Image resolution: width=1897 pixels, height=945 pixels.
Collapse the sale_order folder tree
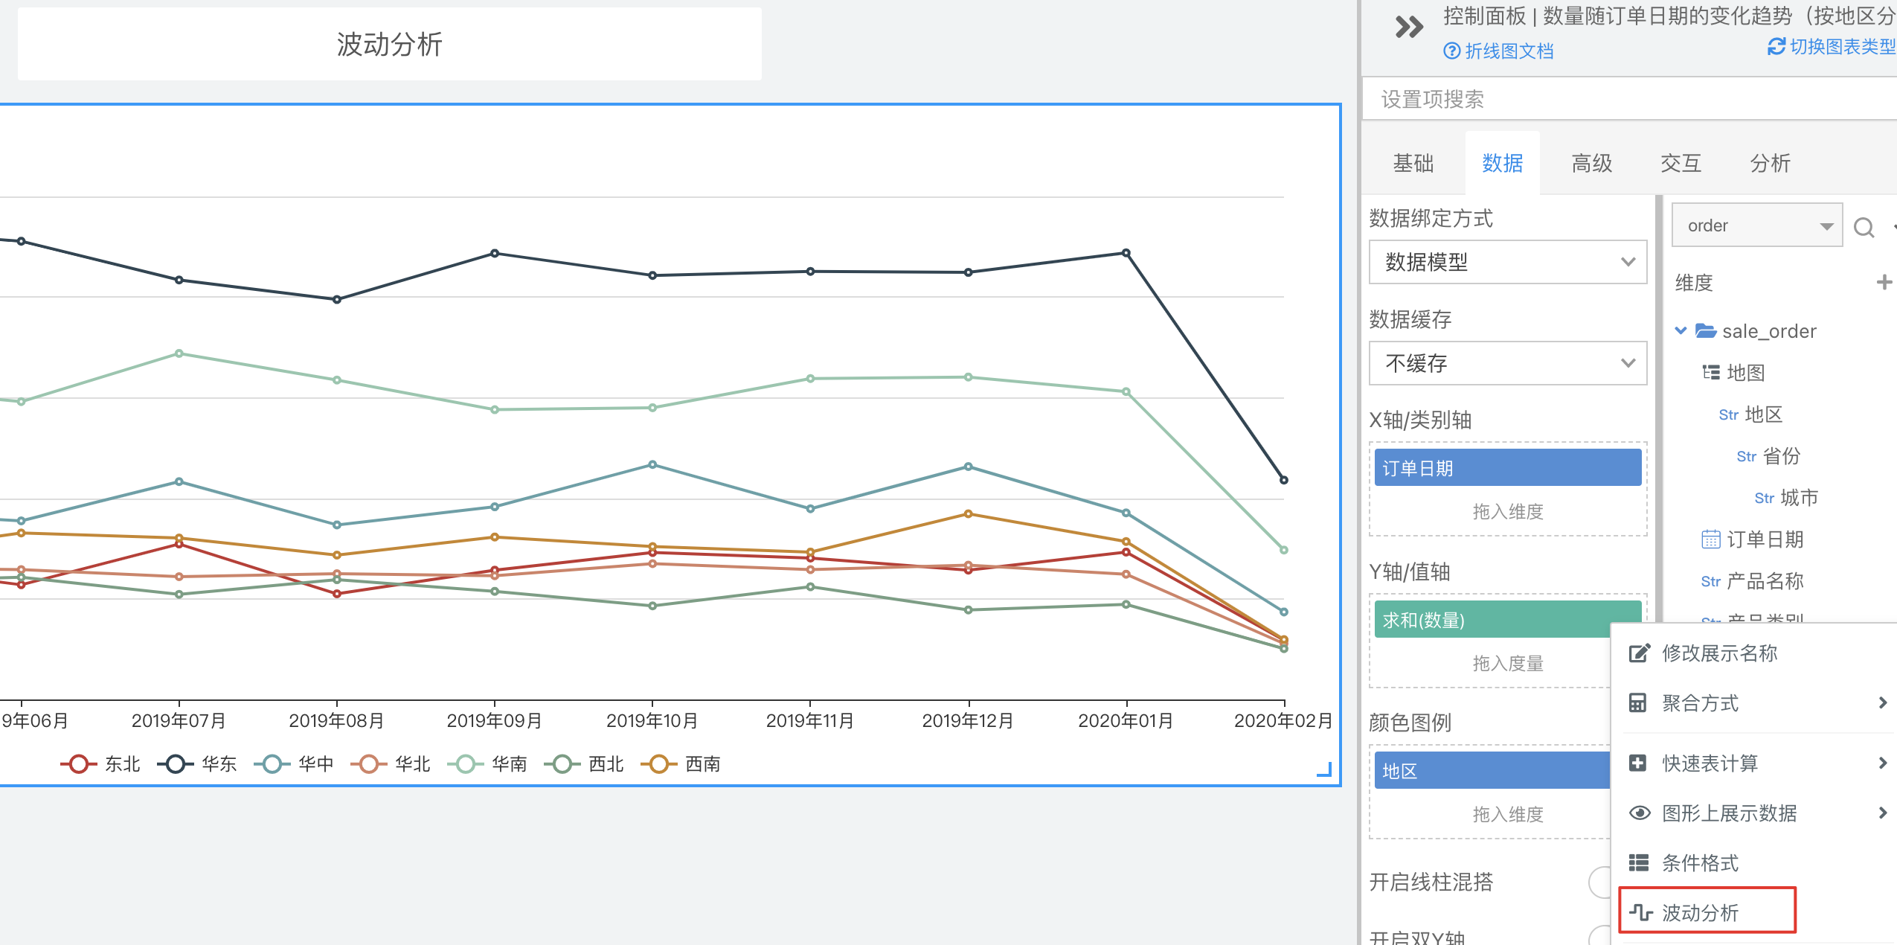[1681, 330]
